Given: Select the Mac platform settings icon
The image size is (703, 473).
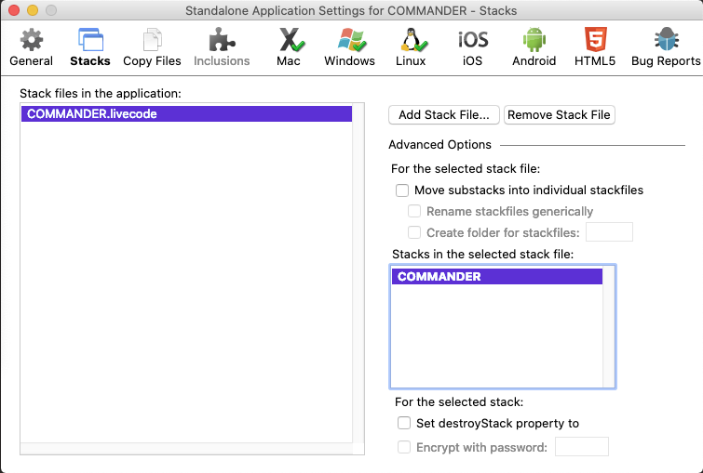Looking at the screenshot, I should (x=289, y=41).
